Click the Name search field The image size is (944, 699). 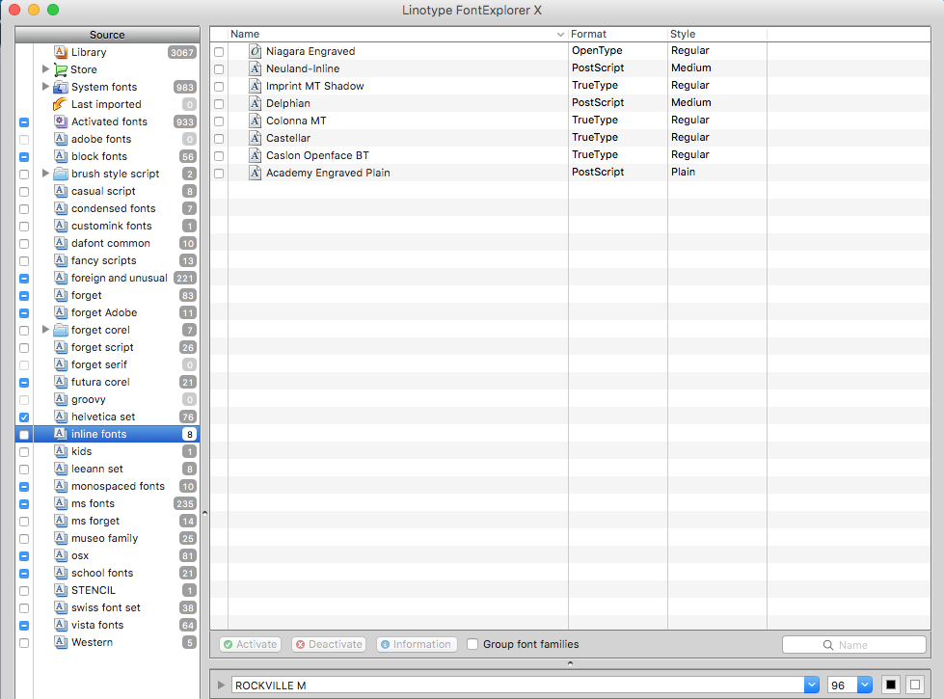click(x=853, y=645)
